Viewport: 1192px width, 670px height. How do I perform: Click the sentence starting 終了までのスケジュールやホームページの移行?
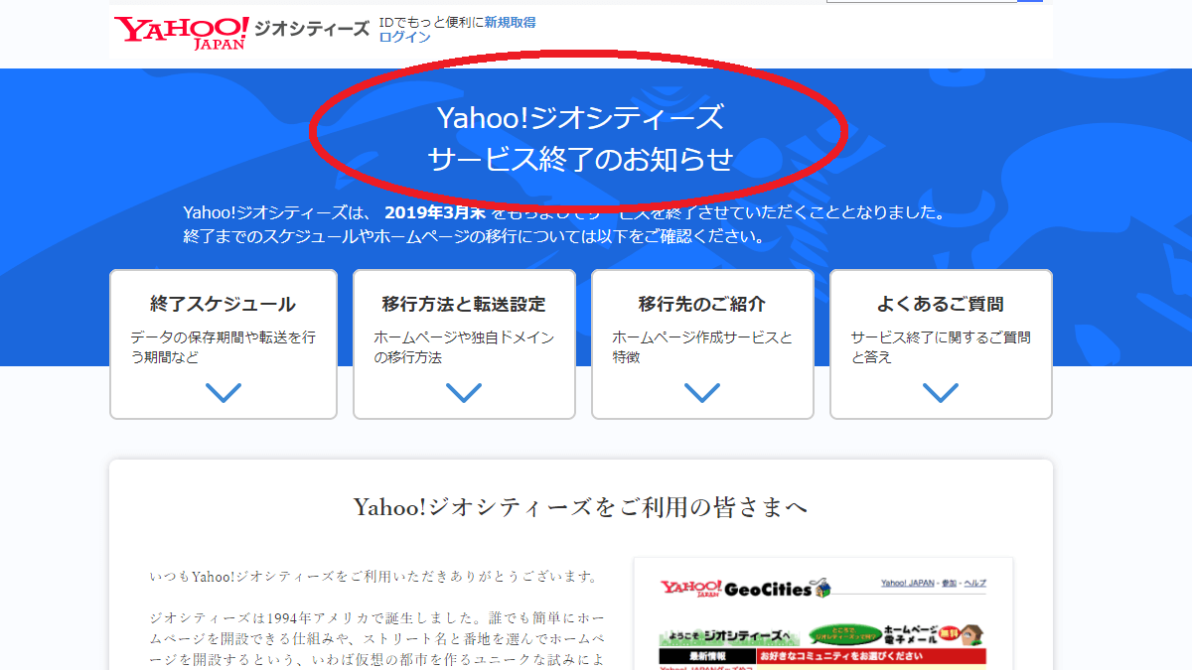point(475,237)
